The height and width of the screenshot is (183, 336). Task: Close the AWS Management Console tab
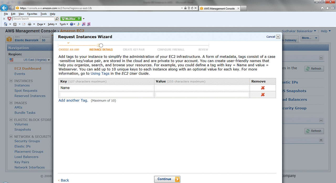click(238, 8)
